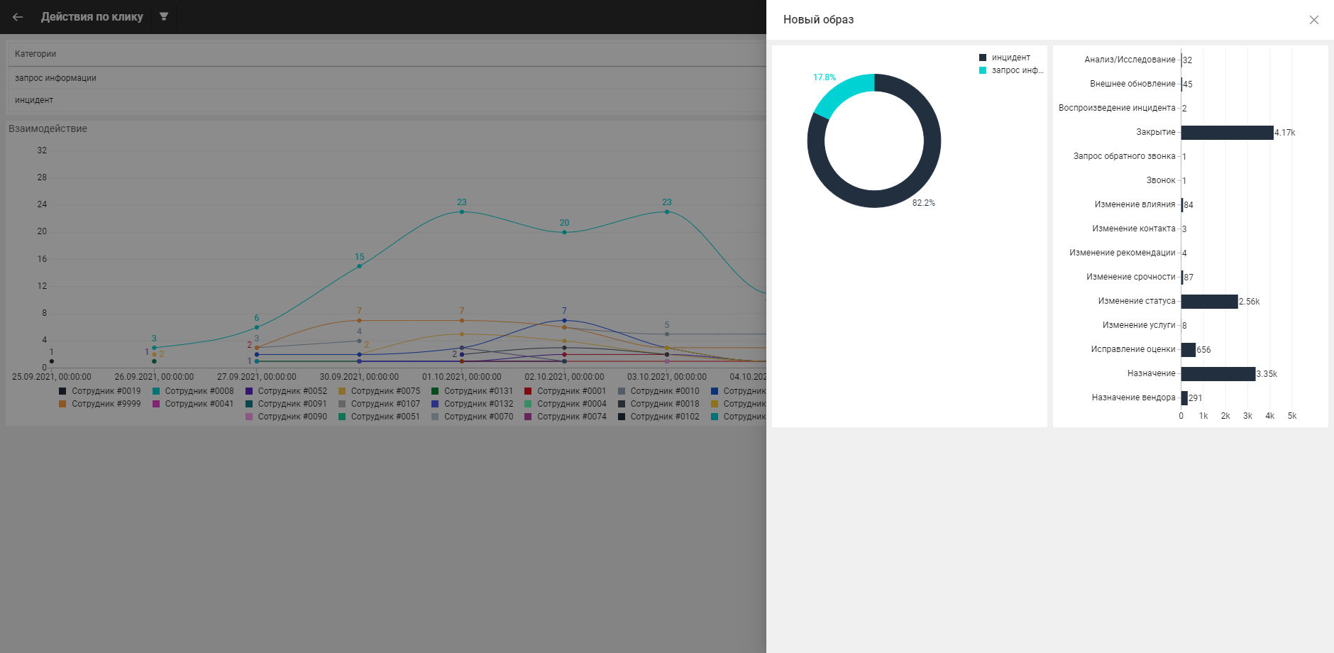Click the Изменение статуса bar showing 2.56k
The image size is (1334, 653).
[1209, 302]
